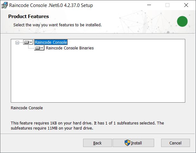Open install-mode arrow for Console Binaries
Image resolution: width=196 pixels, height=153 pixels.
42,48
